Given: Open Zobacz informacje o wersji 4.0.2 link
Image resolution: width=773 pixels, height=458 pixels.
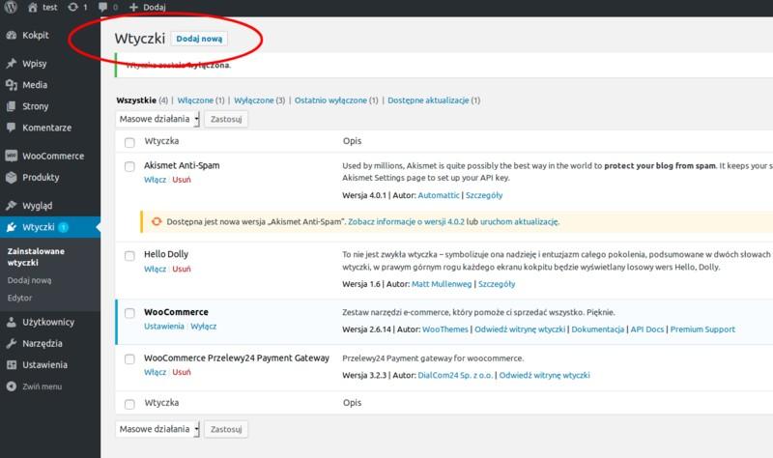Looking at the screenshot, I should [406, 221].
